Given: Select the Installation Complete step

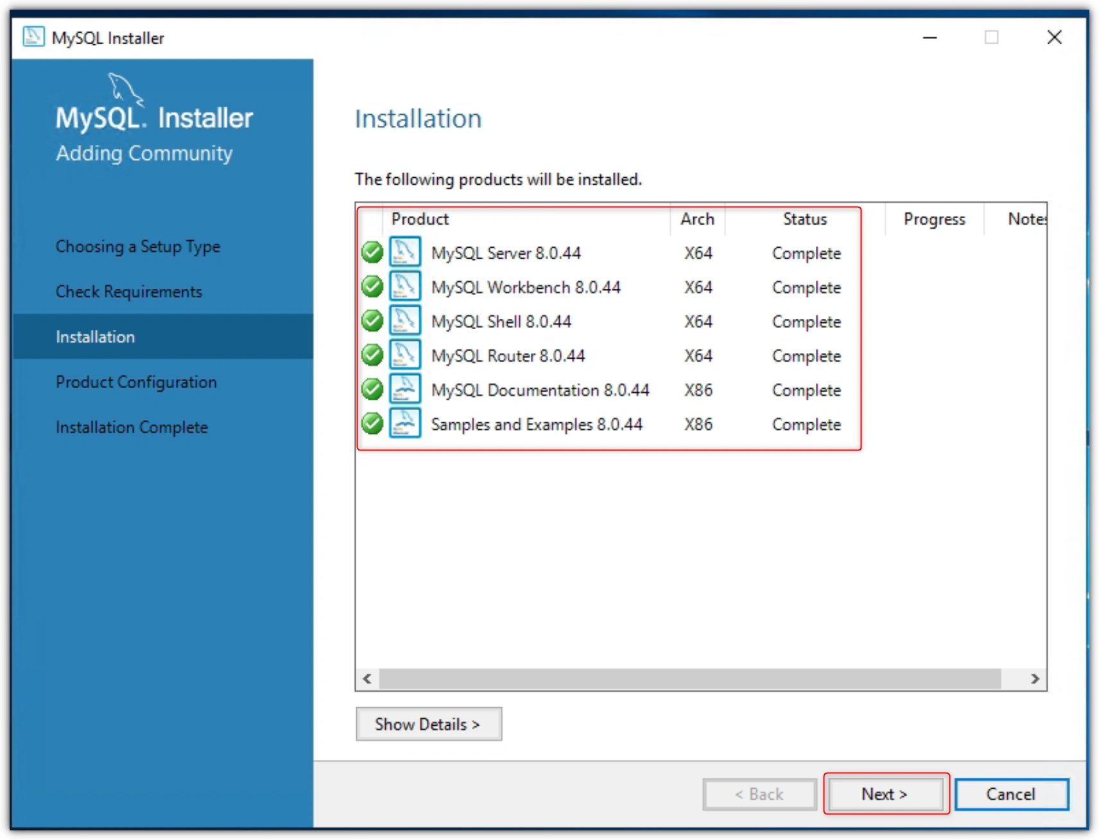Looking at the screenshot, I should (132, 427).
